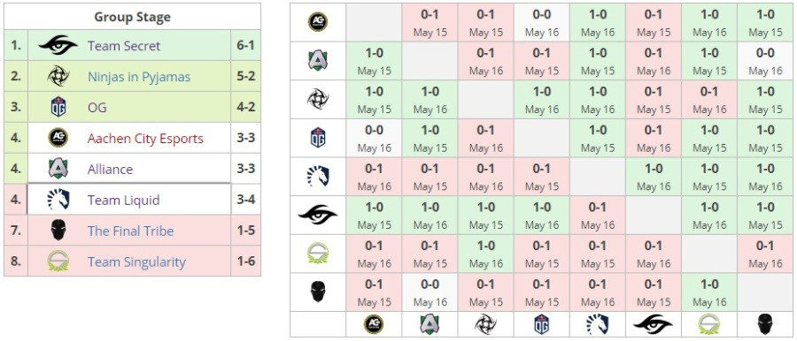Click Team Liquid logo in crosstable bottom row
Image resolution: width=797 pixels, height=341 pixels.
(x=597, y=323)
